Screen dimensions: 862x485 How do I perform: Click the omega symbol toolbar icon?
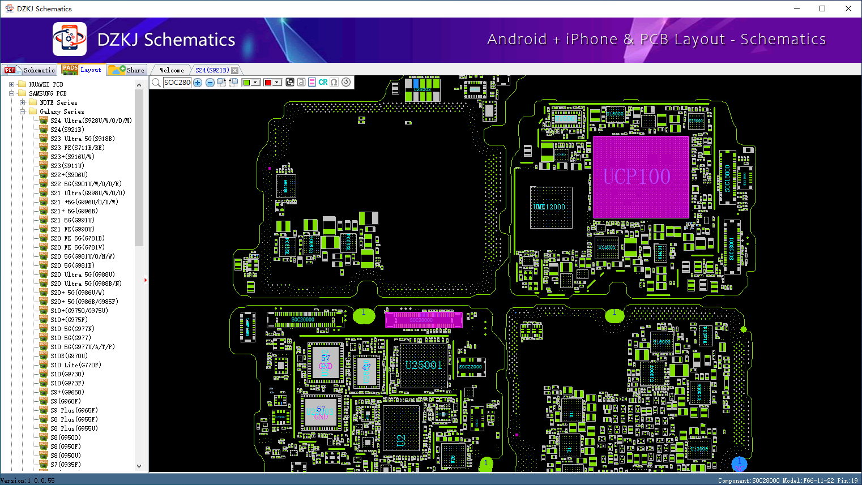click(x=334, y=82)
